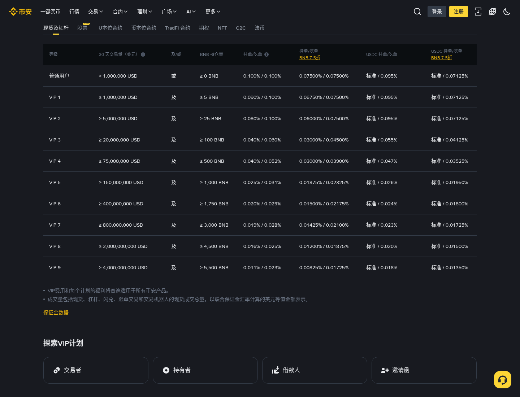Click the 0.025% / 0.031% fee cell
This screenshot has width=520, height=397.
pos(262,182)
